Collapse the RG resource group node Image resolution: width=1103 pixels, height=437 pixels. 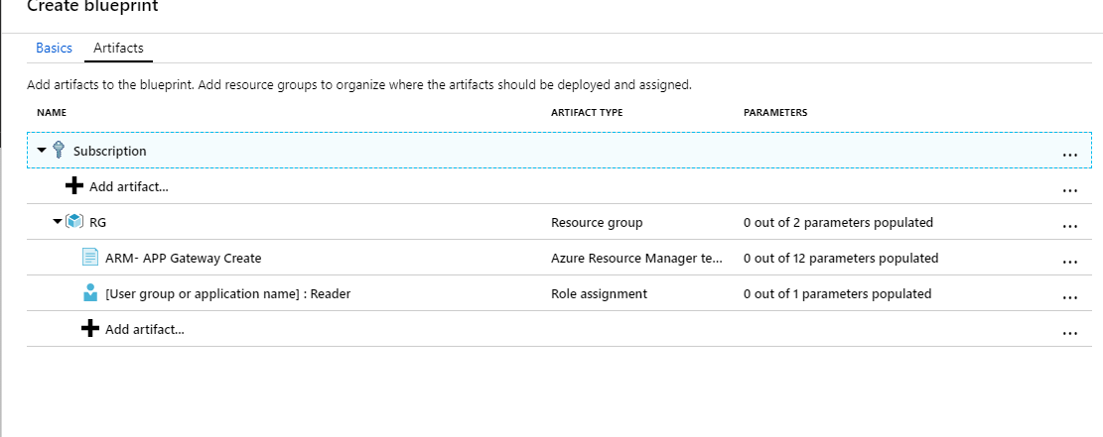click(58, 222)
